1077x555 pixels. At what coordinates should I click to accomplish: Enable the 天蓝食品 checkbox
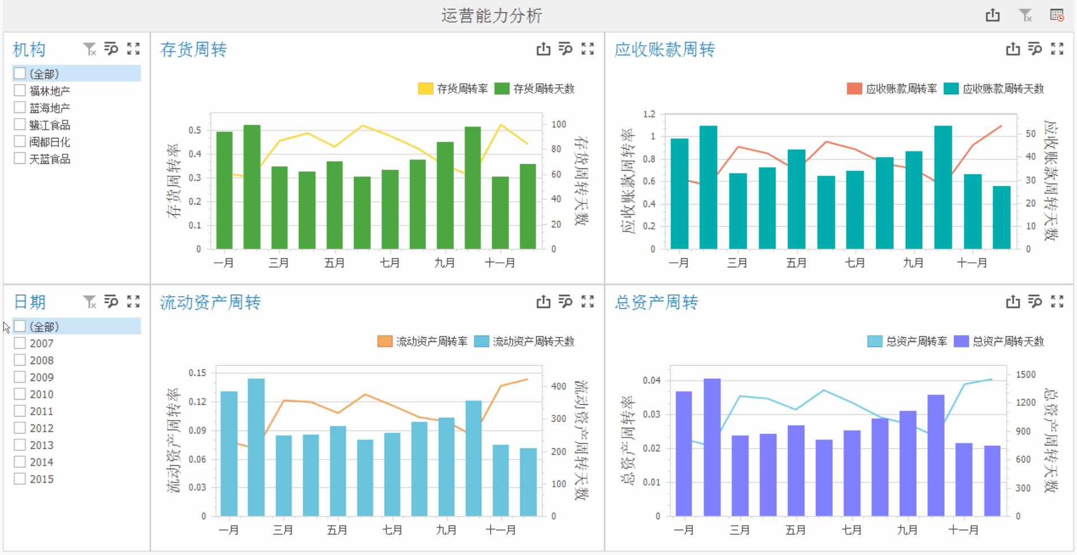click(x=19, y=159)
